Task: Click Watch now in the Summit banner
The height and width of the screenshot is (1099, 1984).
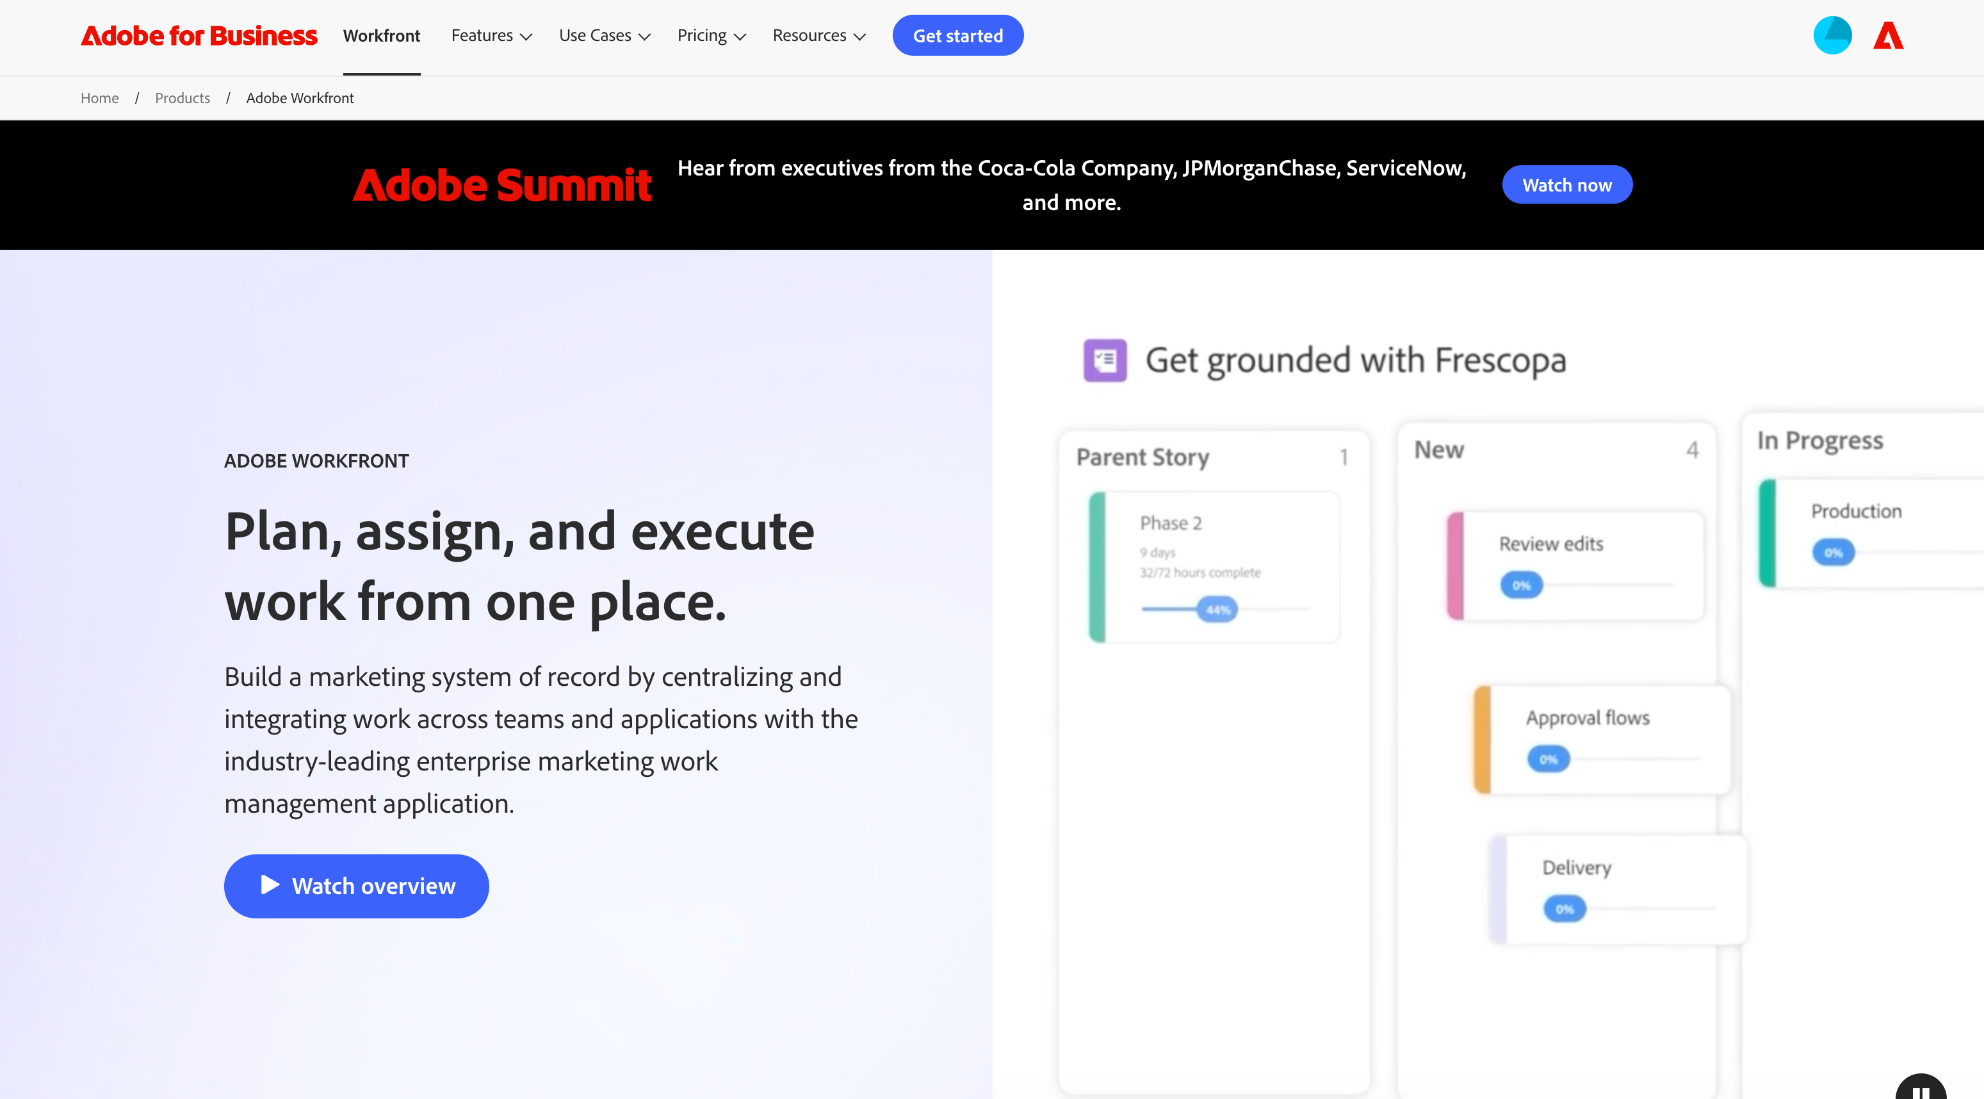Action: point(1566,184)
